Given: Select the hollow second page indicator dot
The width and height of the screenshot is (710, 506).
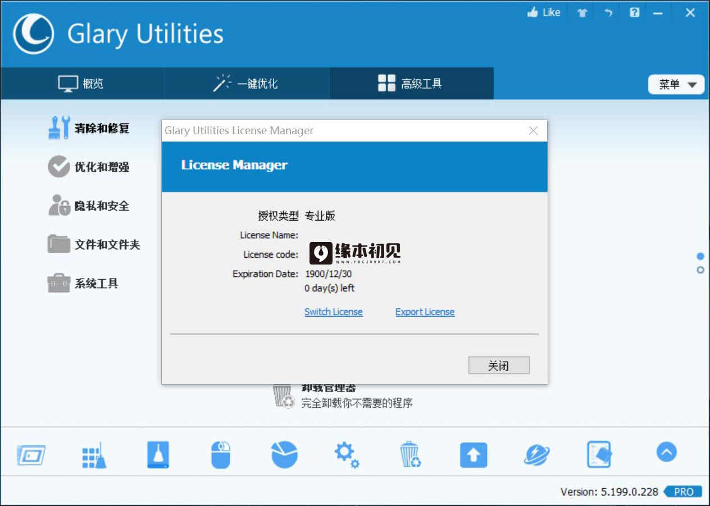Looking at the screenshot, I should coord(700,270).
